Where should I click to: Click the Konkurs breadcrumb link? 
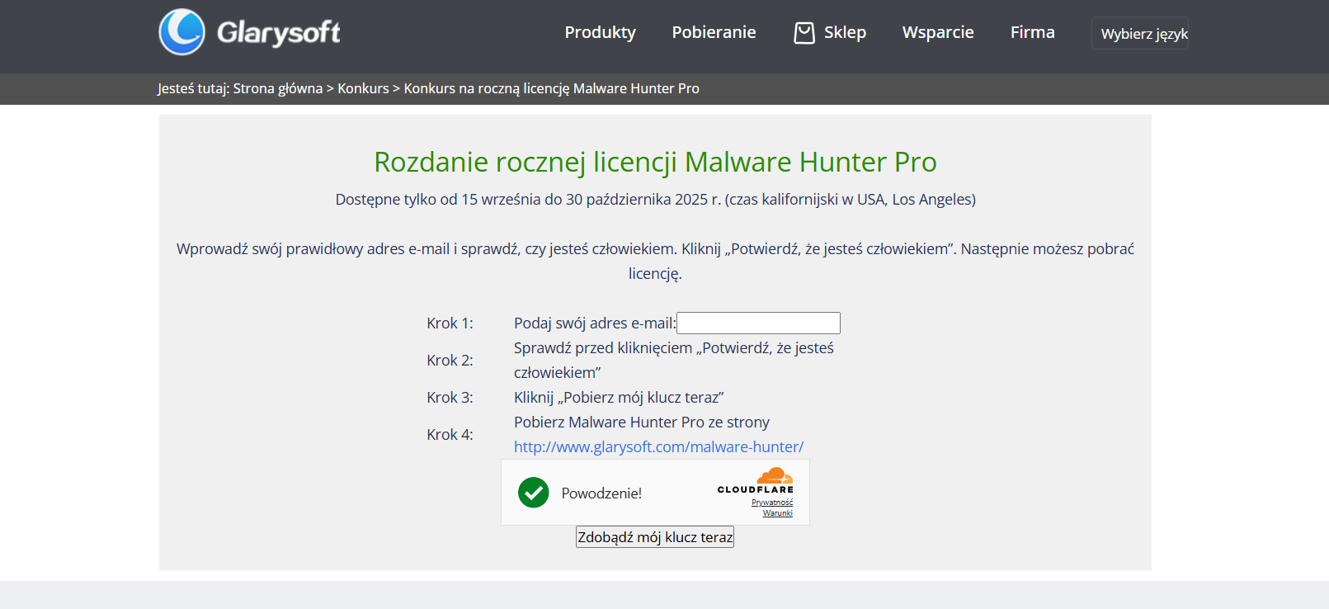click(363, 88)
